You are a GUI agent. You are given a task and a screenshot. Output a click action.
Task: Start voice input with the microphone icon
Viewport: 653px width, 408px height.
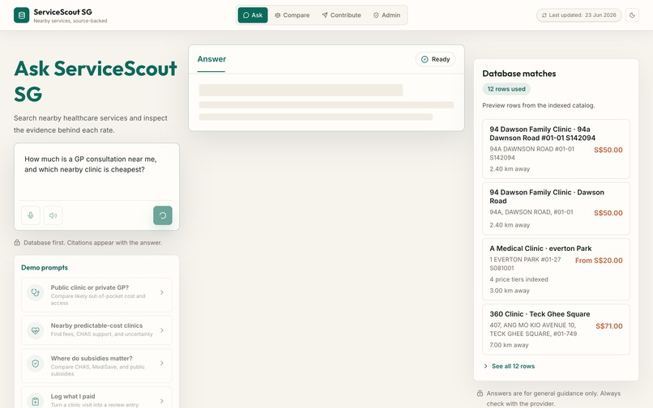31,215
